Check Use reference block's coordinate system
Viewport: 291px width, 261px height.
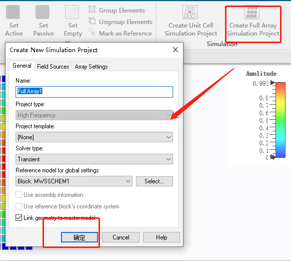[18, 206]
